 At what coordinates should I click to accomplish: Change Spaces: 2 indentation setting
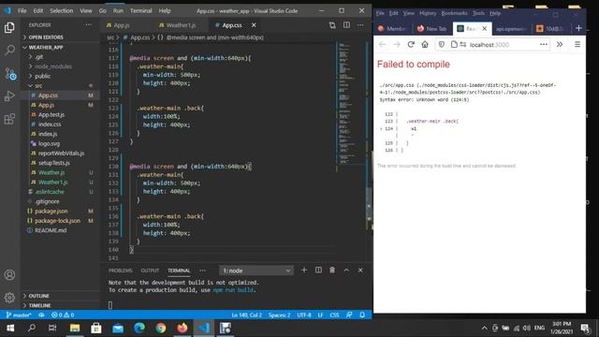coord(279,315)
